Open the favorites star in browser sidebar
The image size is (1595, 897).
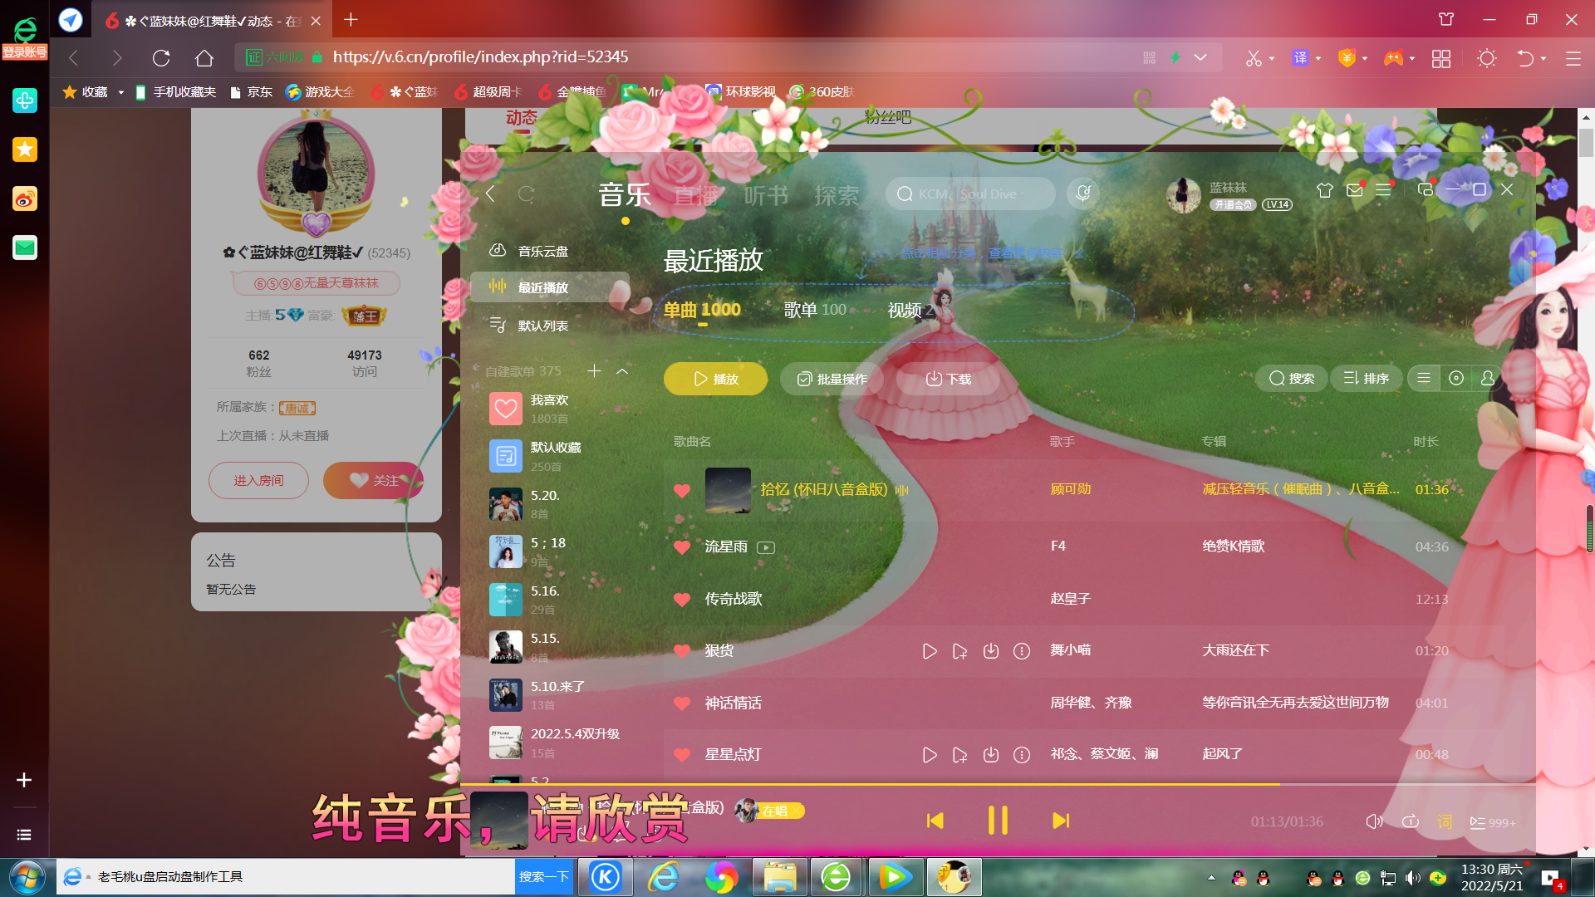coord(25,149)
